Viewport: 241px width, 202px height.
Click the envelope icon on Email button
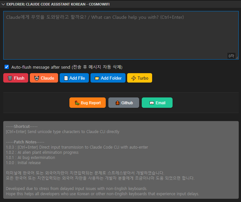[x=152, y=103]
